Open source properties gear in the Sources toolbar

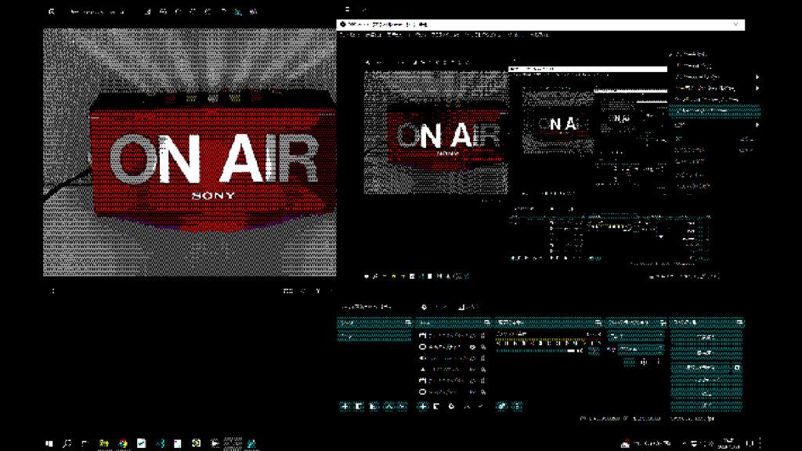451,406
